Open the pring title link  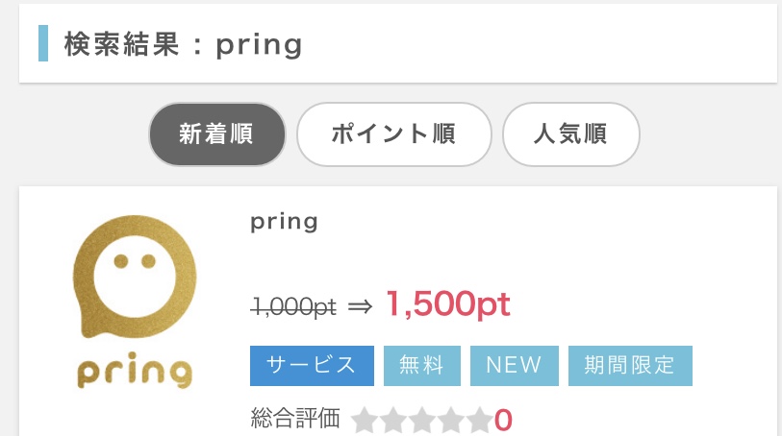pyautogui.click(x=285, y=222)
